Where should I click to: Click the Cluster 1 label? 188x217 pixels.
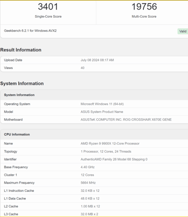point(11,175)
